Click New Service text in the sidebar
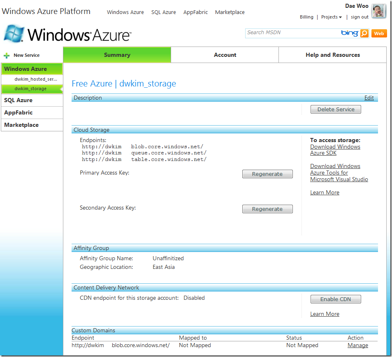 point(26,55)
